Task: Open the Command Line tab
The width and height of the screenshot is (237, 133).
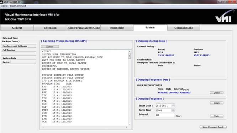Action: [184, 28]
